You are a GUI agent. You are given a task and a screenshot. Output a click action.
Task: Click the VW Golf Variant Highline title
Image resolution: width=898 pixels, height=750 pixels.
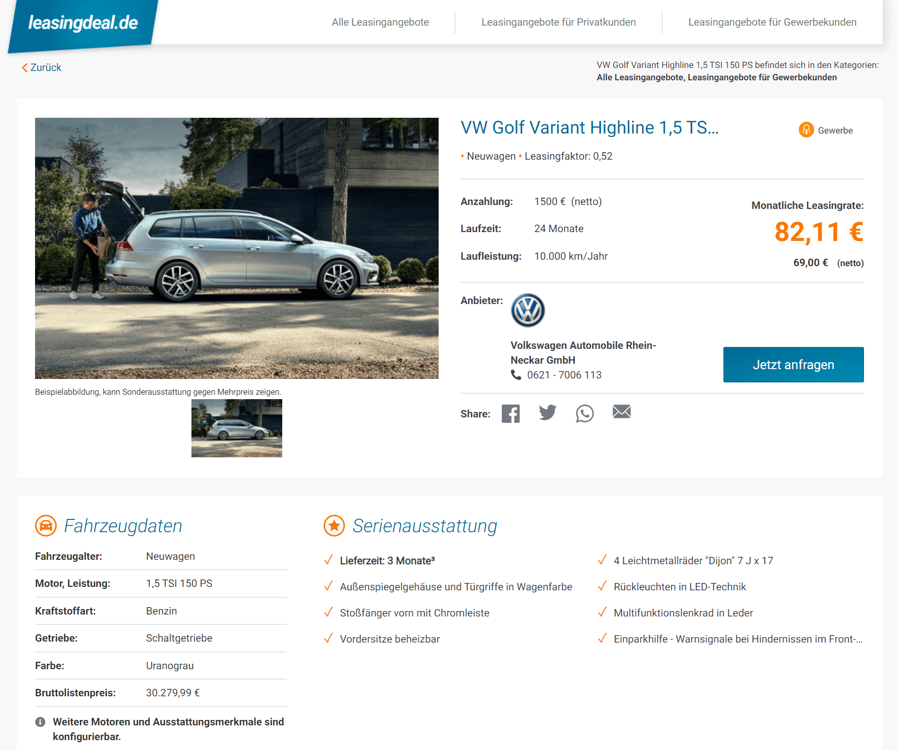coord(590,128)
